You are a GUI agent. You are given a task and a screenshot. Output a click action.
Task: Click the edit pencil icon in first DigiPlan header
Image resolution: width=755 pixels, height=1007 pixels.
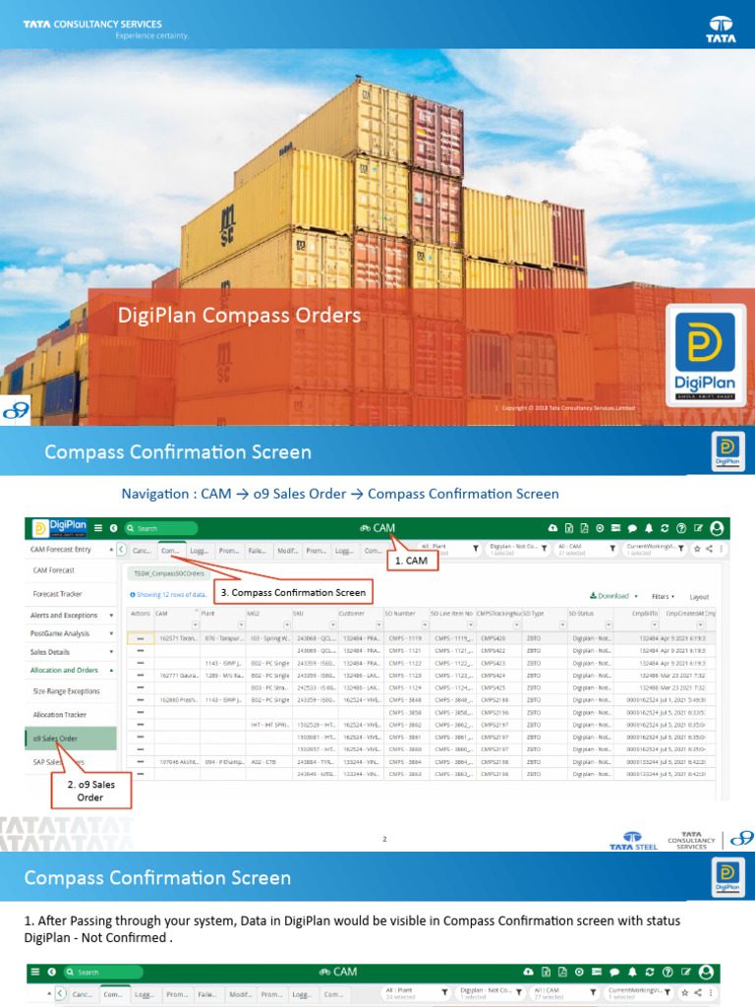coord(698,528)
